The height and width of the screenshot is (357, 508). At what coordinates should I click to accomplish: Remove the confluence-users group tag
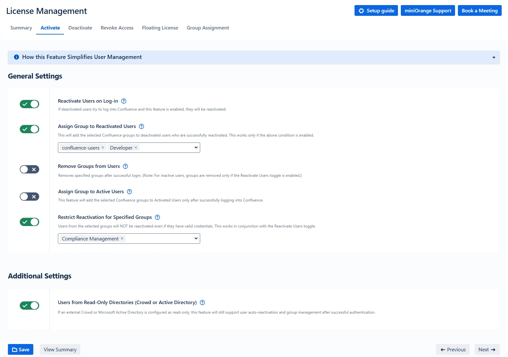103,148
